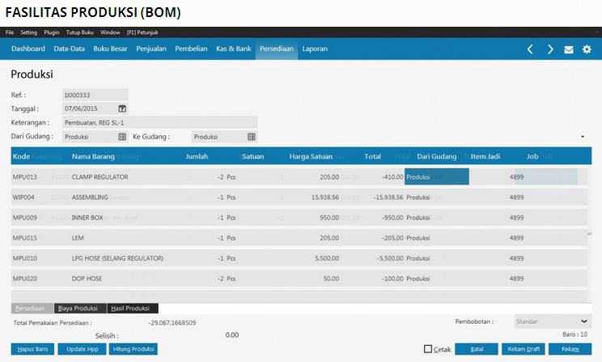Click the Hapus Baris button
The height and width of the screenshot is (362, 602).
tap(33, 349)
